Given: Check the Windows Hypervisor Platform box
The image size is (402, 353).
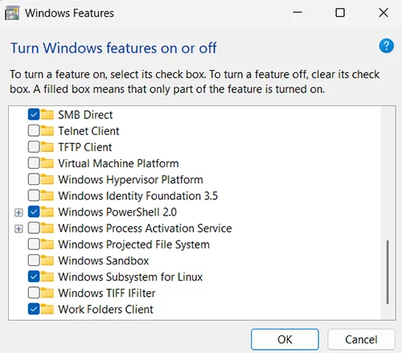Looking at the screenshot, I should (34, 179).
